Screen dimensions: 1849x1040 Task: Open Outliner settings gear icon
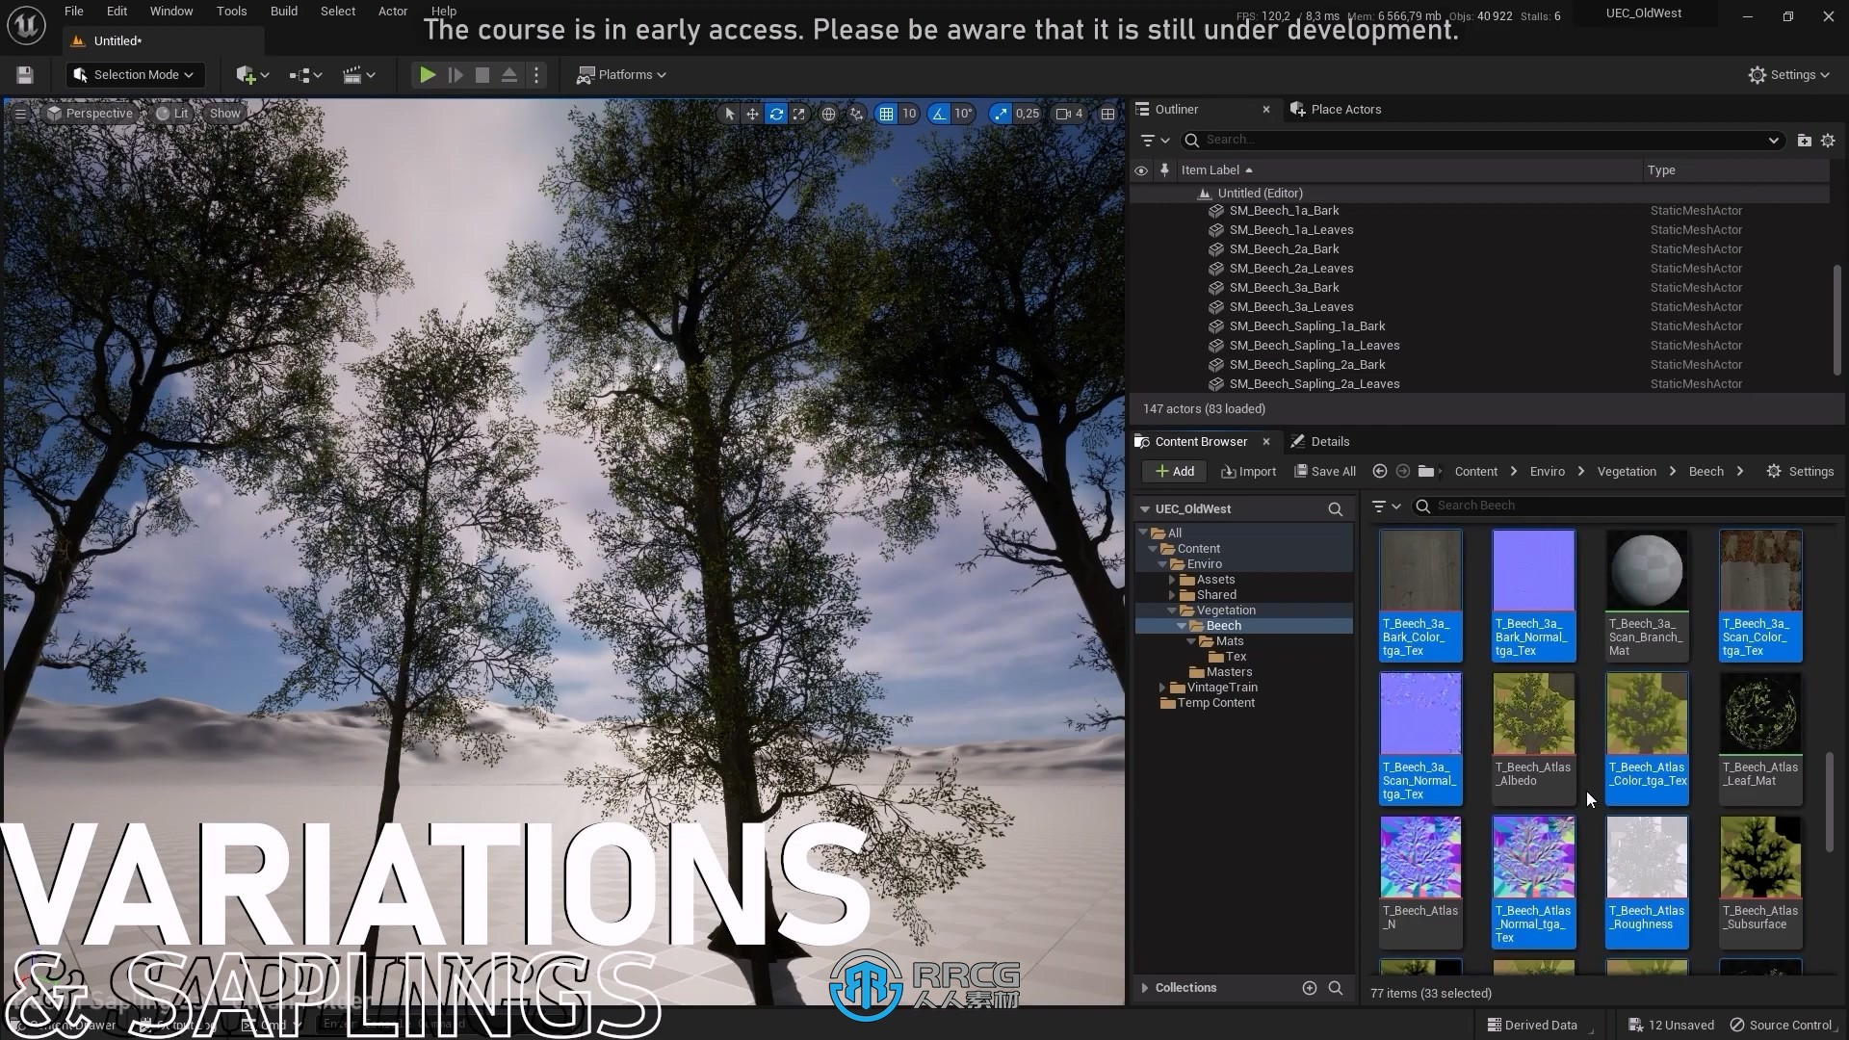coord(1828,141)
